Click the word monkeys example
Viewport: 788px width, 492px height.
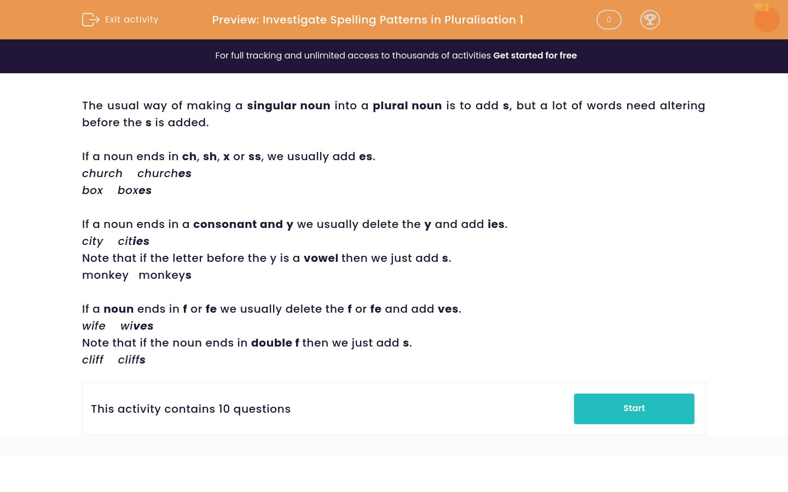point(165,275)
